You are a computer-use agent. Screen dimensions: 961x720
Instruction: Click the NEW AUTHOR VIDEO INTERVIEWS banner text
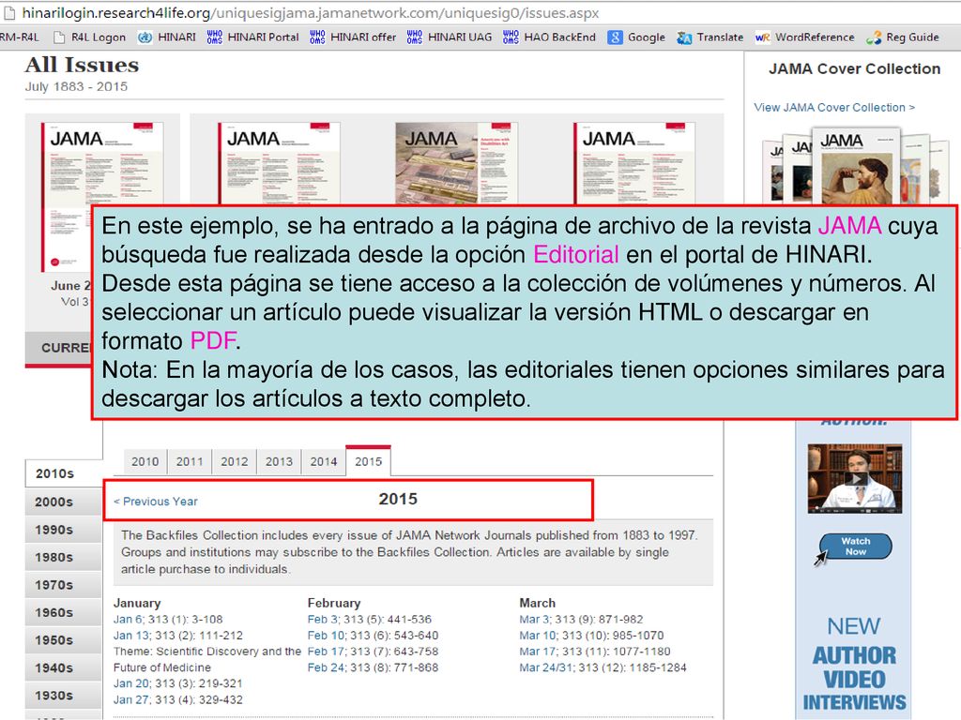click(854, 665)
